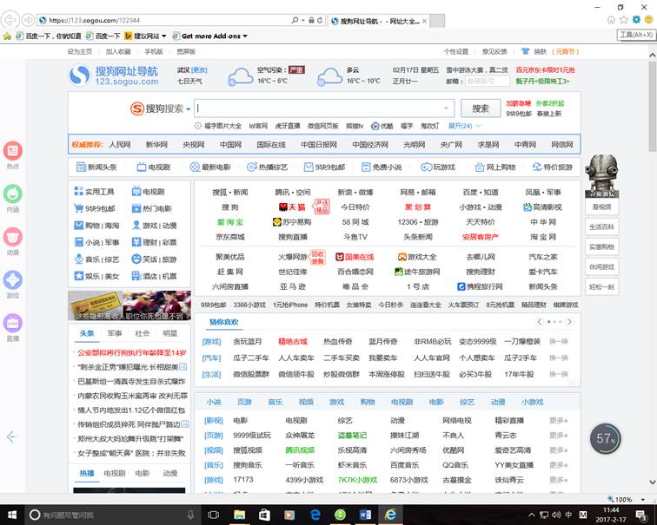Click the 热点 icon in left sidebar
The height and width of the screenshot is (525, 657).
pyautogui.click(x=12, y=151)
